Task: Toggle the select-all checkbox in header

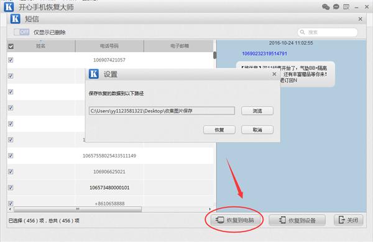Action: click(x=11, y=47)
